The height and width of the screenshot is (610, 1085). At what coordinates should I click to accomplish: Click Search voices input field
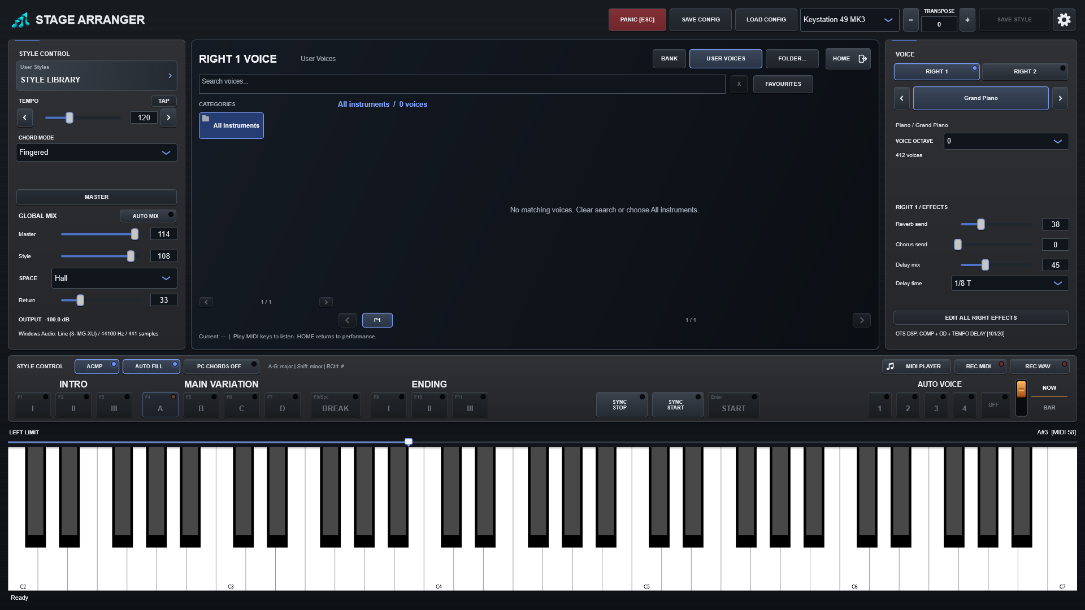462,84
